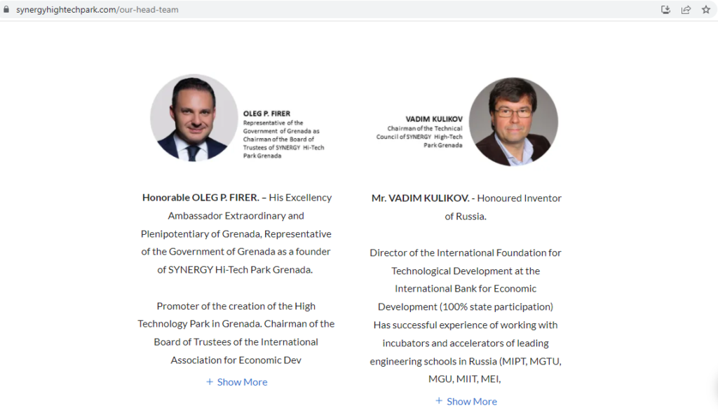This screenshot has height=415, width=718.
Task: Click Vadim Kulikov's portrait photo
Action: (513, 121)
